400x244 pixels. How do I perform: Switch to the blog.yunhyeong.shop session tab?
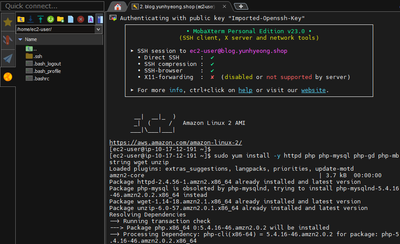click(177, 7)
